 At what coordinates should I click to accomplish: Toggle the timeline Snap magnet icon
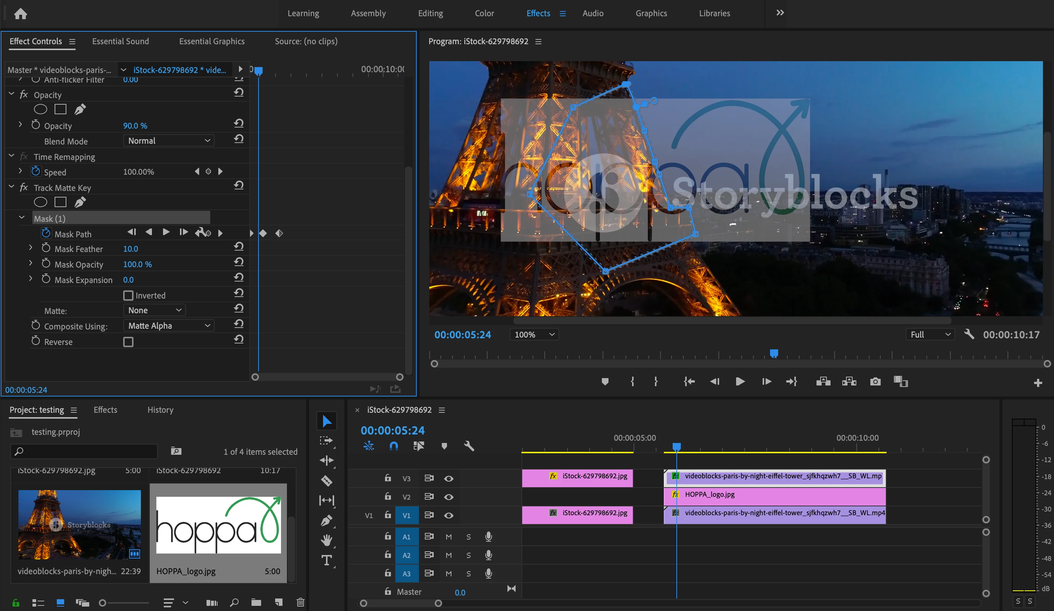[x=393, y=446]
